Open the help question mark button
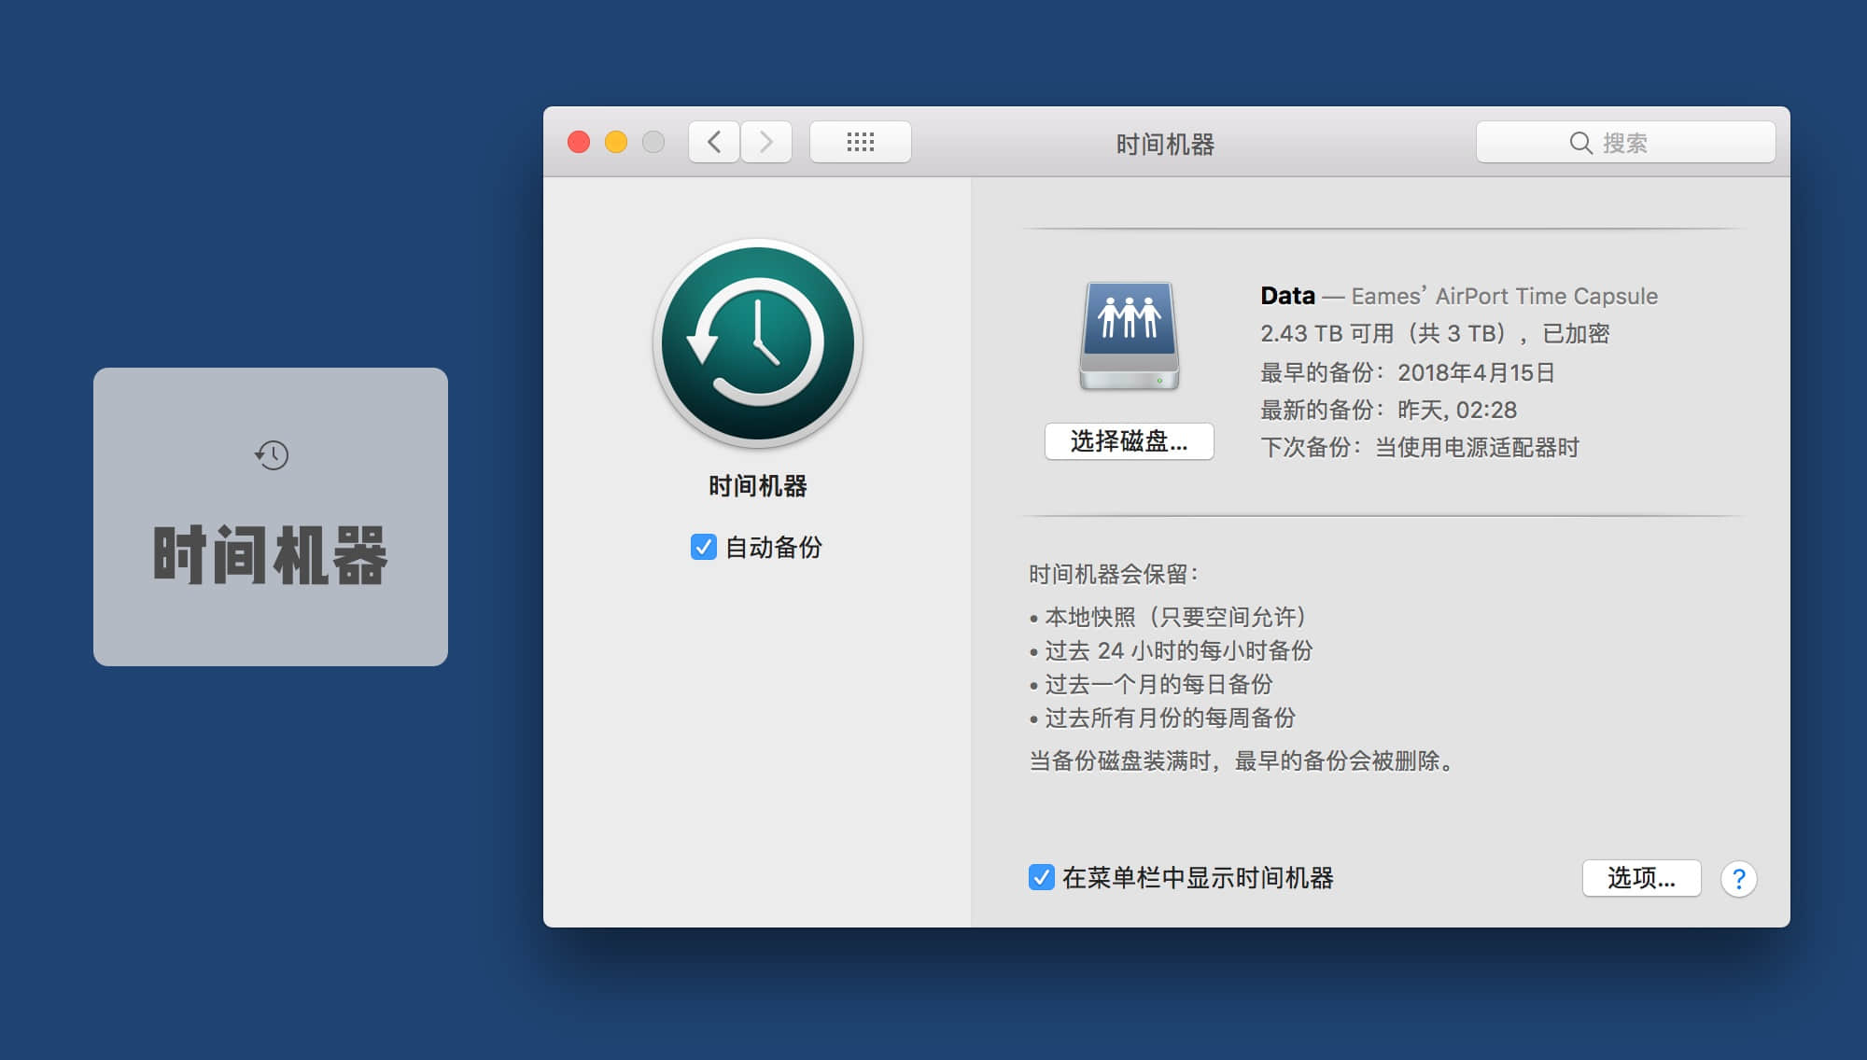This screenshot has width=1867, height=1060. click(1738, 878)
